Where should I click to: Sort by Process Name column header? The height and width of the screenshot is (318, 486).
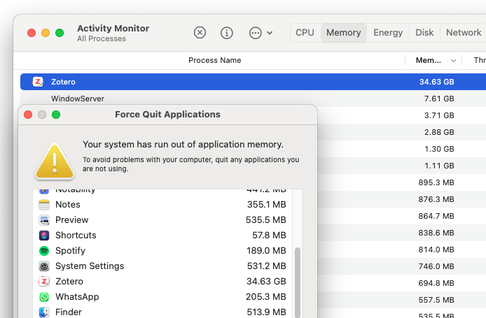tap(214, 60)
